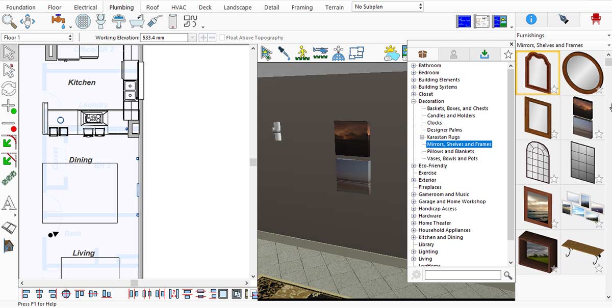Screen dimensions: 612x308
Task: Open the Floor 1 dropdown
Action: pyautogui.click(x=38, y=38)
